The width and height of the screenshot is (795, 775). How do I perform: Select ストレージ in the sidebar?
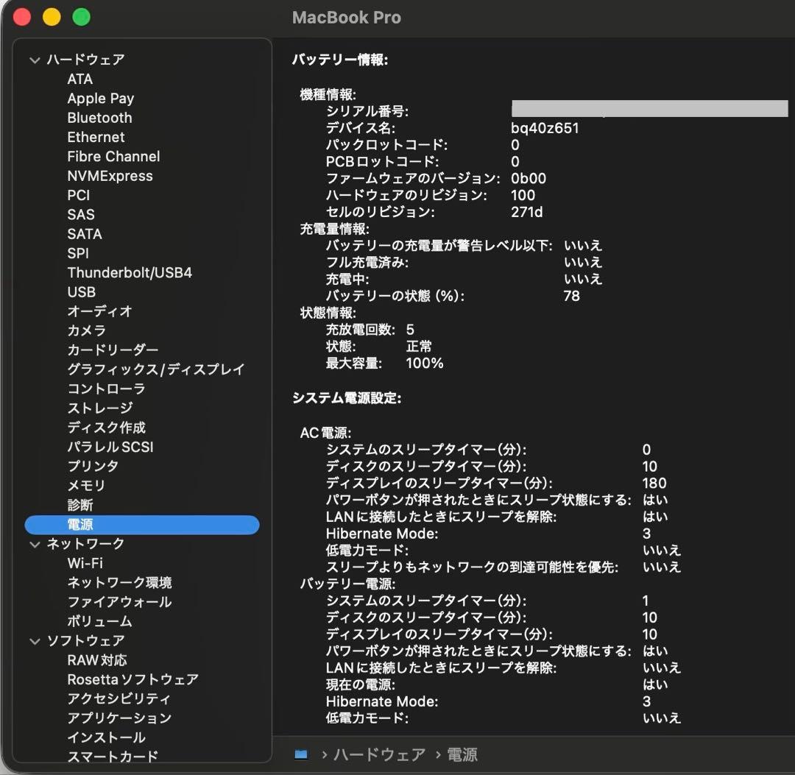point(100,408)
